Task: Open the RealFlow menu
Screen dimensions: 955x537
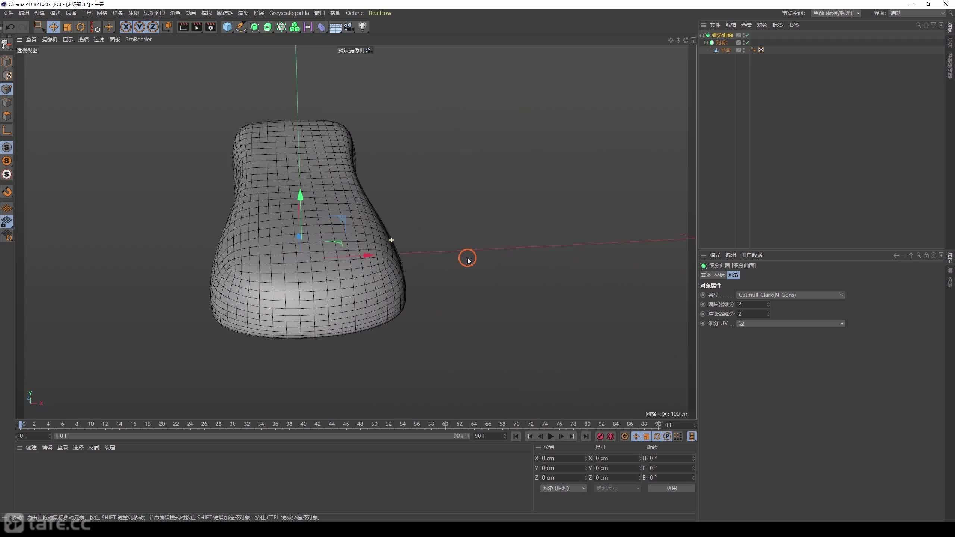Action: [380, 13]
